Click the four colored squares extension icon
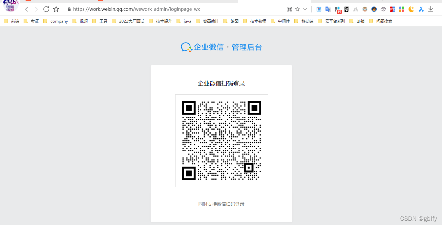 [x=402, y=9]
